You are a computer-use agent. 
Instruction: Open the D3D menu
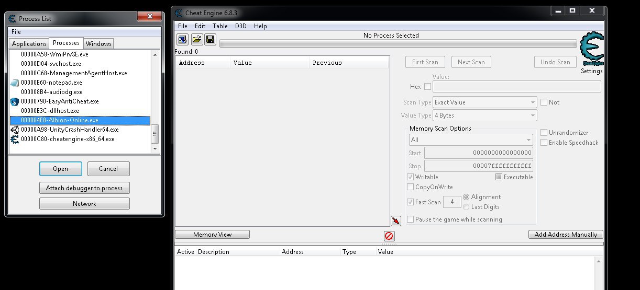click(x=241, y=26)
